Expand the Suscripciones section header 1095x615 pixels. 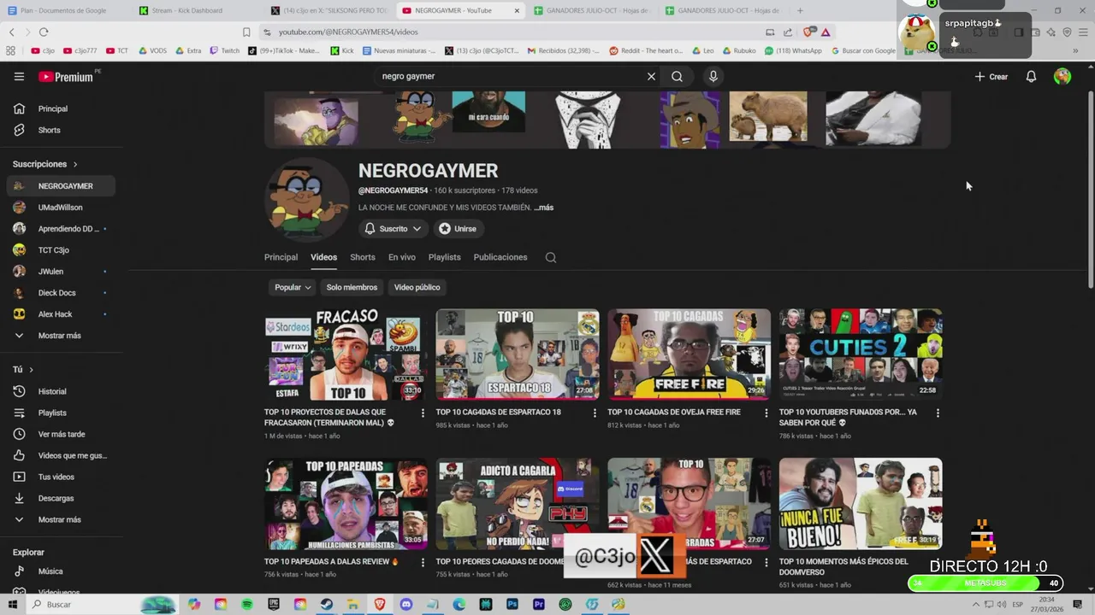tap(45, 164)
